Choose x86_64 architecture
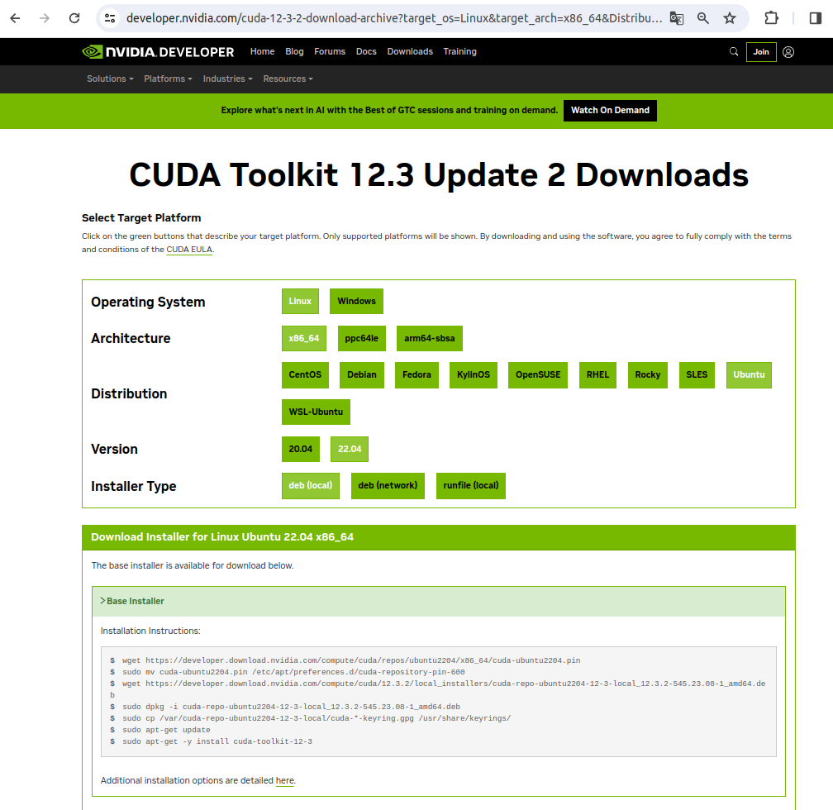Viewport: 833px width, 810px height. [304, 339]
